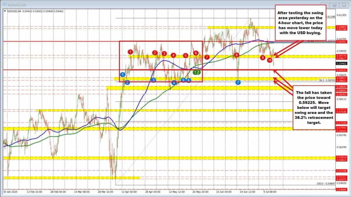Select the green circle marker 2
Screen dimensions: 351x197
click(x=198, y=72)
